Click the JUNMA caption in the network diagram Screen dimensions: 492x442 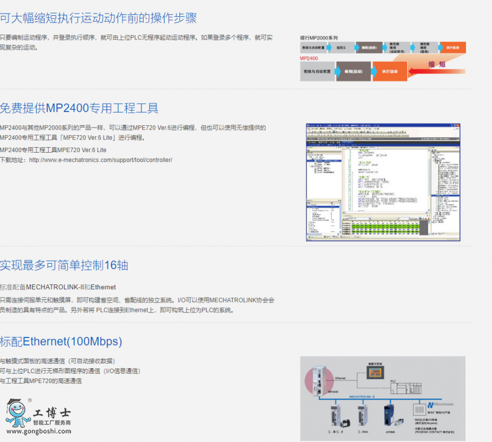(390, 432)
